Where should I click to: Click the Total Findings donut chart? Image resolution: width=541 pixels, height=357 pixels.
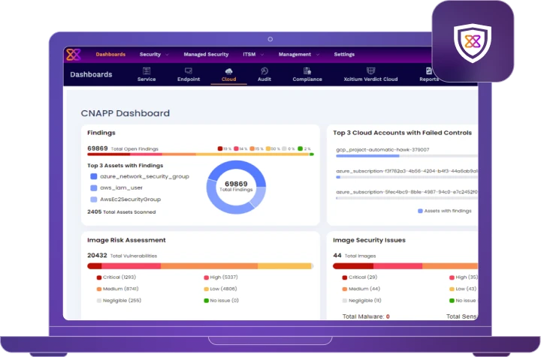click(236, 185)
